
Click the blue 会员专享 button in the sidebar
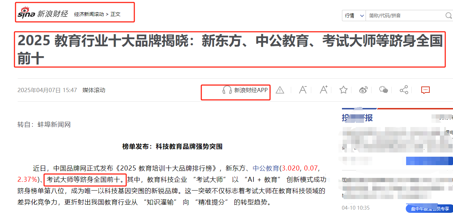click(x=430, y=209)
